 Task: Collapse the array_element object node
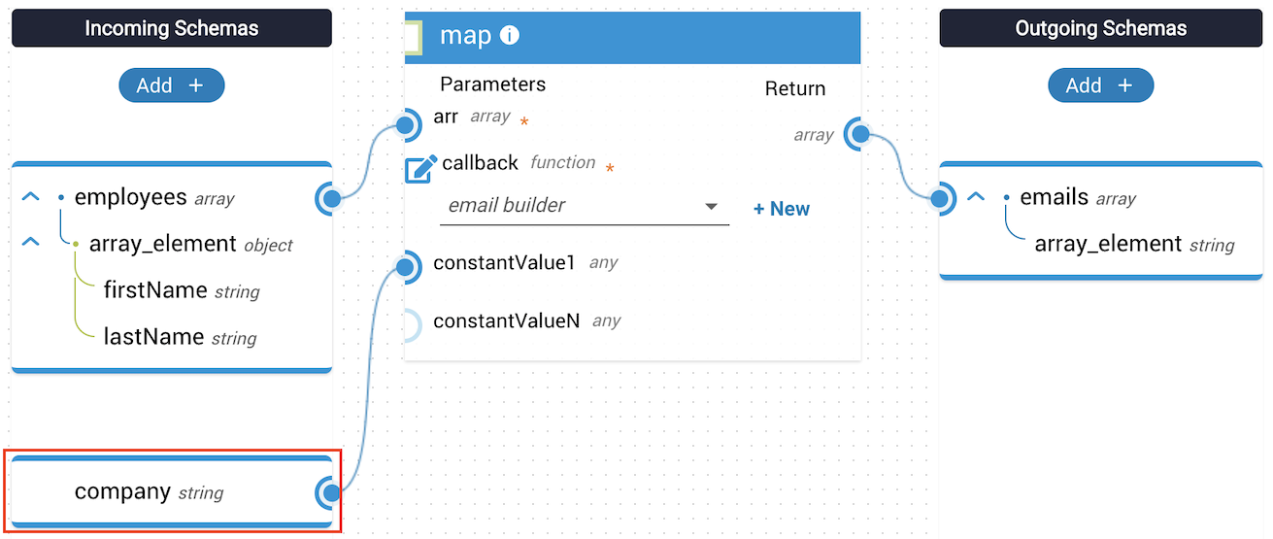[31, 242]
